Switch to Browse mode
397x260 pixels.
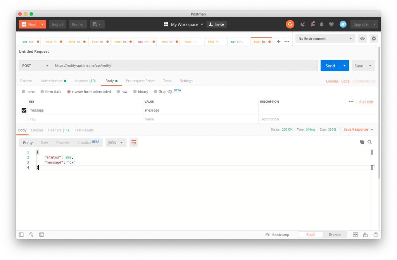point(335,235)
